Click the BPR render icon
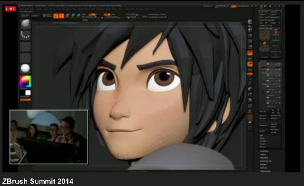This screenshot has height=186, width=304. pos(250,22)
